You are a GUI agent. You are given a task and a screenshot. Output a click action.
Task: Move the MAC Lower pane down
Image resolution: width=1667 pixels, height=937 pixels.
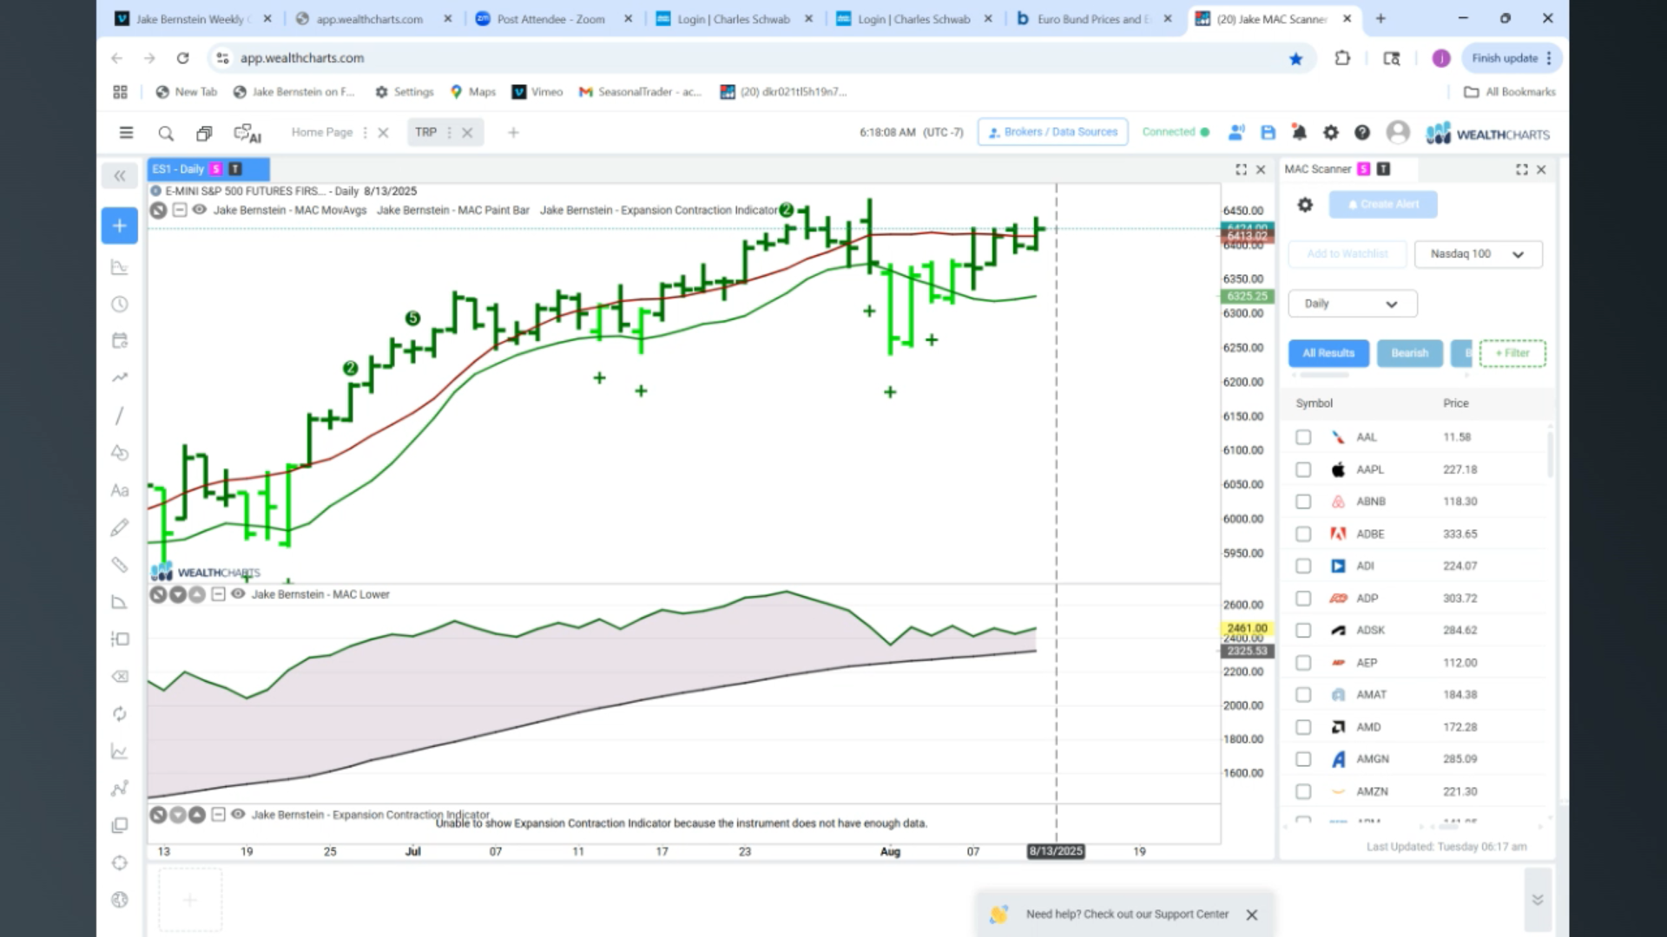(x=178, y=594)
